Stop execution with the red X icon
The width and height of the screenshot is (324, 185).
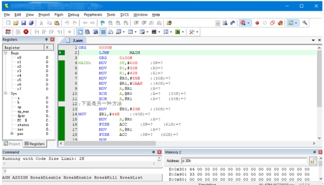coord(26,32)
